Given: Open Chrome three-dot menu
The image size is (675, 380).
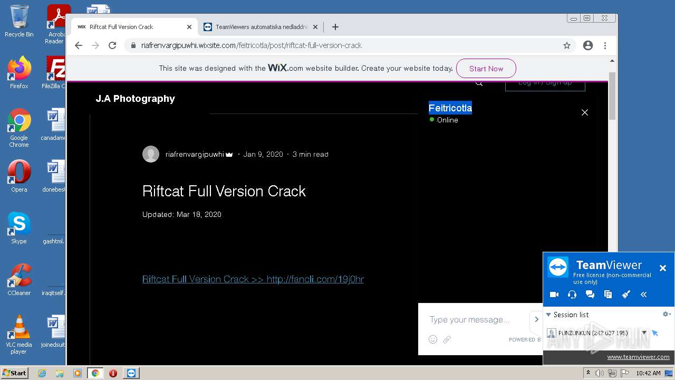Looking at the screenshot, I should 605,45.
